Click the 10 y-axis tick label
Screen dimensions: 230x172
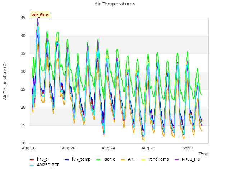coord(23,143)
